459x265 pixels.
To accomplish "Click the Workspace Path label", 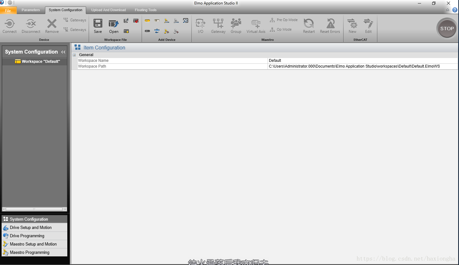I will 92,66.
